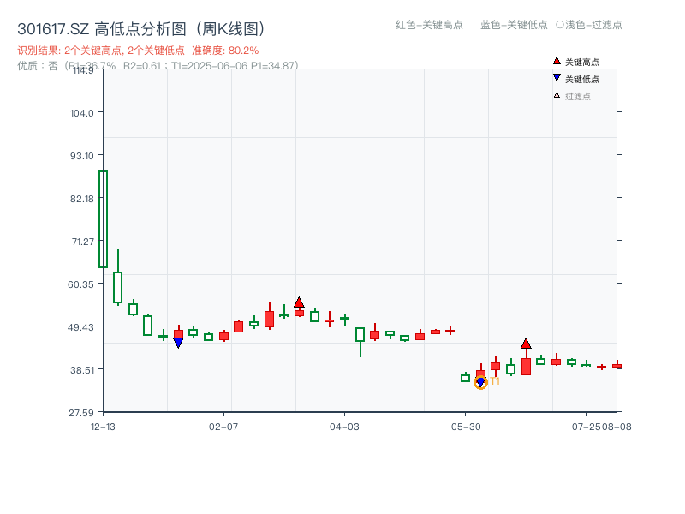
Task: Toggle 关键高点 series visibility in the legend
Action: click(576, 61)
